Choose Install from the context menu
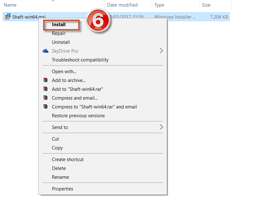This screenshot has width=263, height=198. click(x=59, y=25)
